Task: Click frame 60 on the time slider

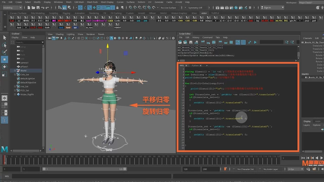Action: pos(140,160)
